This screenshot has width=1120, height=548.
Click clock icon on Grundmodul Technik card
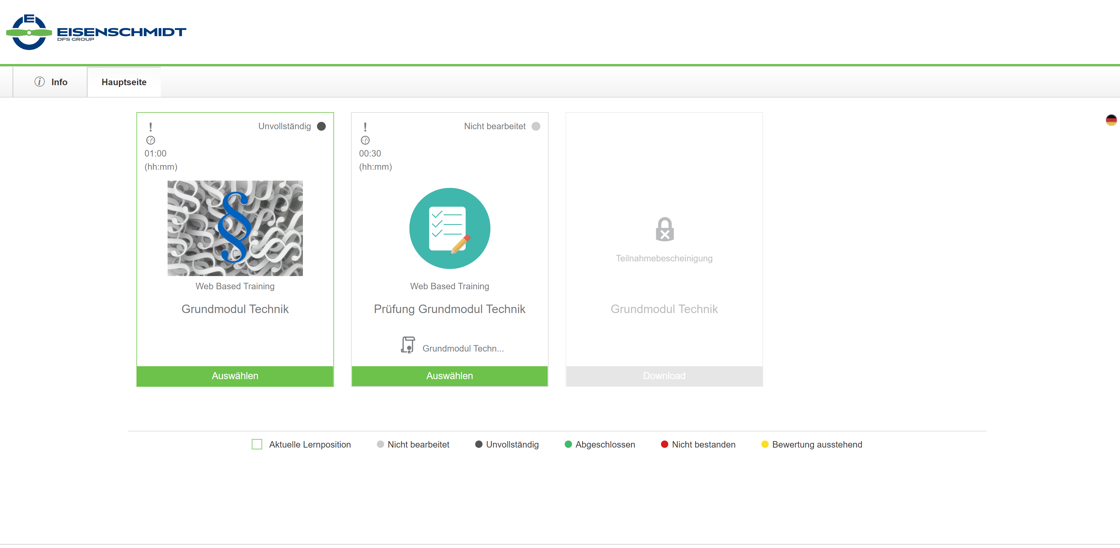[151, 140]
